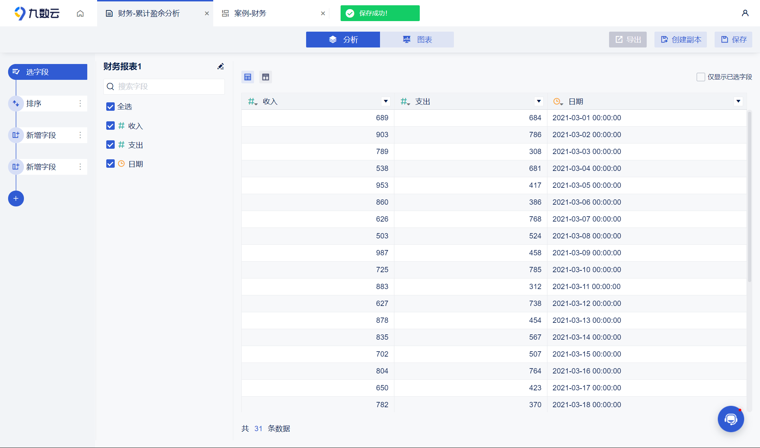Screen dimensions: 760x448
Task: Expand the 支出 column dropdown arrow
Action: pos(538,102)
